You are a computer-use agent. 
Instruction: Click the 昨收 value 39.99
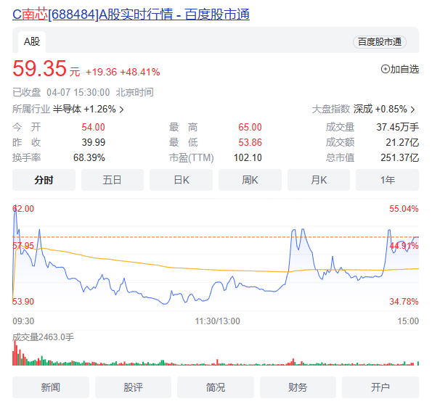tap(94, 142)
